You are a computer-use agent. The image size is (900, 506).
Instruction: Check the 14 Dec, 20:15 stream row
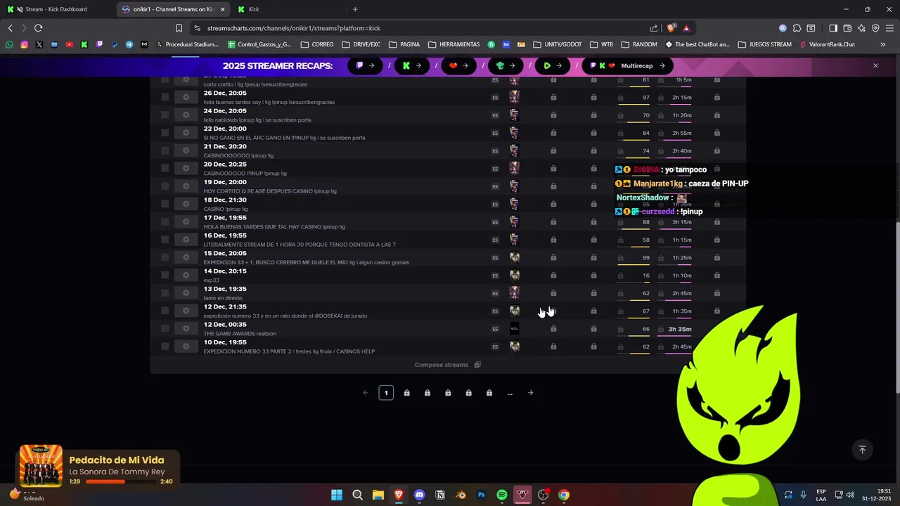(165, 275)
